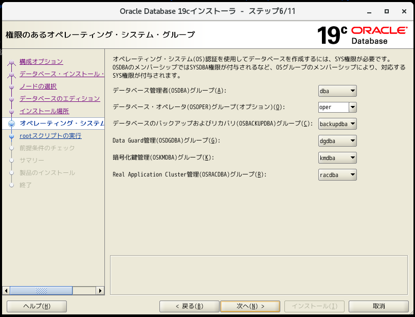This screenshot has height=317, width=415.
Task: Go to データベースのエディション step link
Action: [x=60, y=98]
